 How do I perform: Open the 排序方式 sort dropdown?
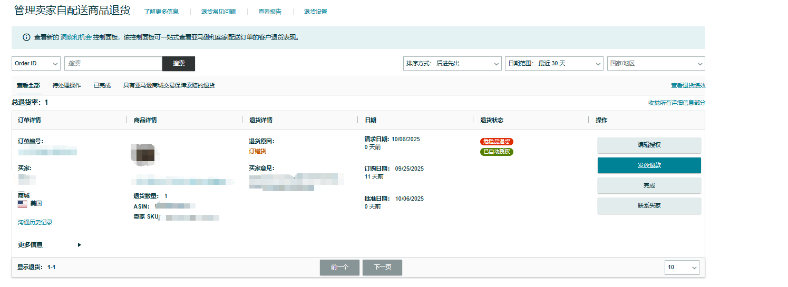[x=452, y=64]
